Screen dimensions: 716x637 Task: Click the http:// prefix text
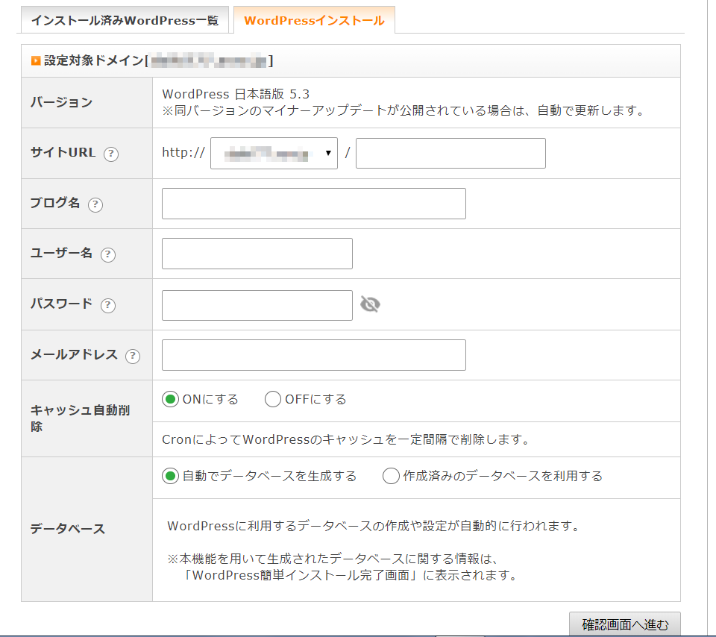pos(183,152)
